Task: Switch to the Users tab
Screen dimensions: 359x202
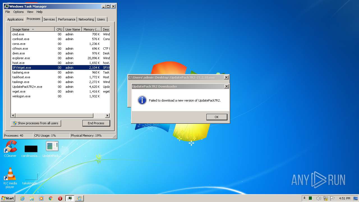Action: tap(101, 19)
